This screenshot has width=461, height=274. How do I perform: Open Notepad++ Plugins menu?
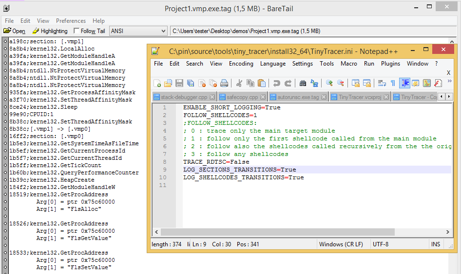coord(390,64)
